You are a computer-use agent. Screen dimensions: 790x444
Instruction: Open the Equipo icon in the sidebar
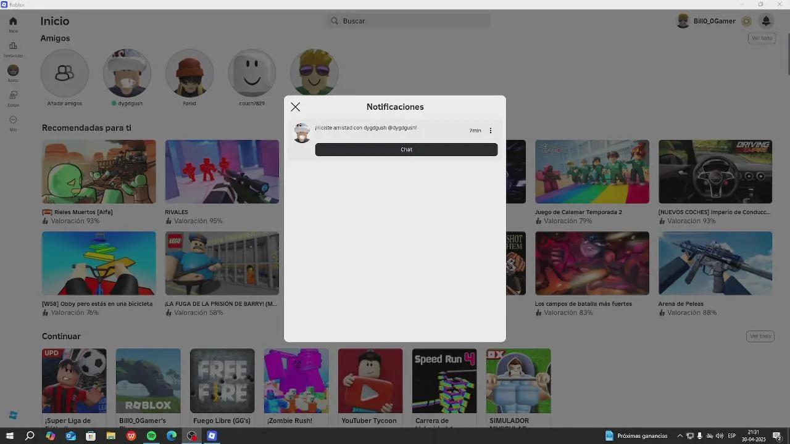click(x=13, y=97)
